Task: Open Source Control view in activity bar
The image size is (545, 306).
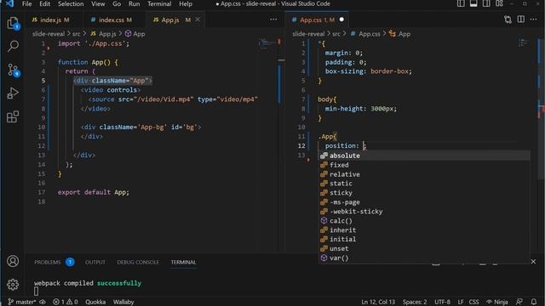Action: 13,70
